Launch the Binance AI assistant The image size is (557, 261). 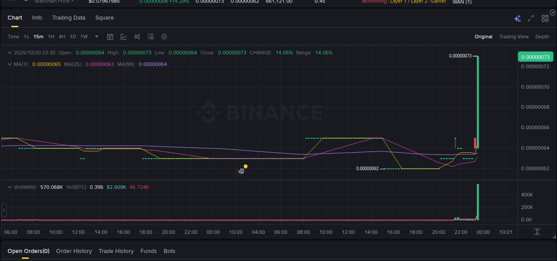pos(517,18)
